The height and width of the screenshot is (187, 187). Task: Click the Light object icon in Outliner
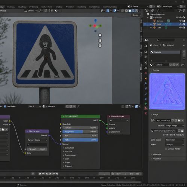(x=154, y=28)
